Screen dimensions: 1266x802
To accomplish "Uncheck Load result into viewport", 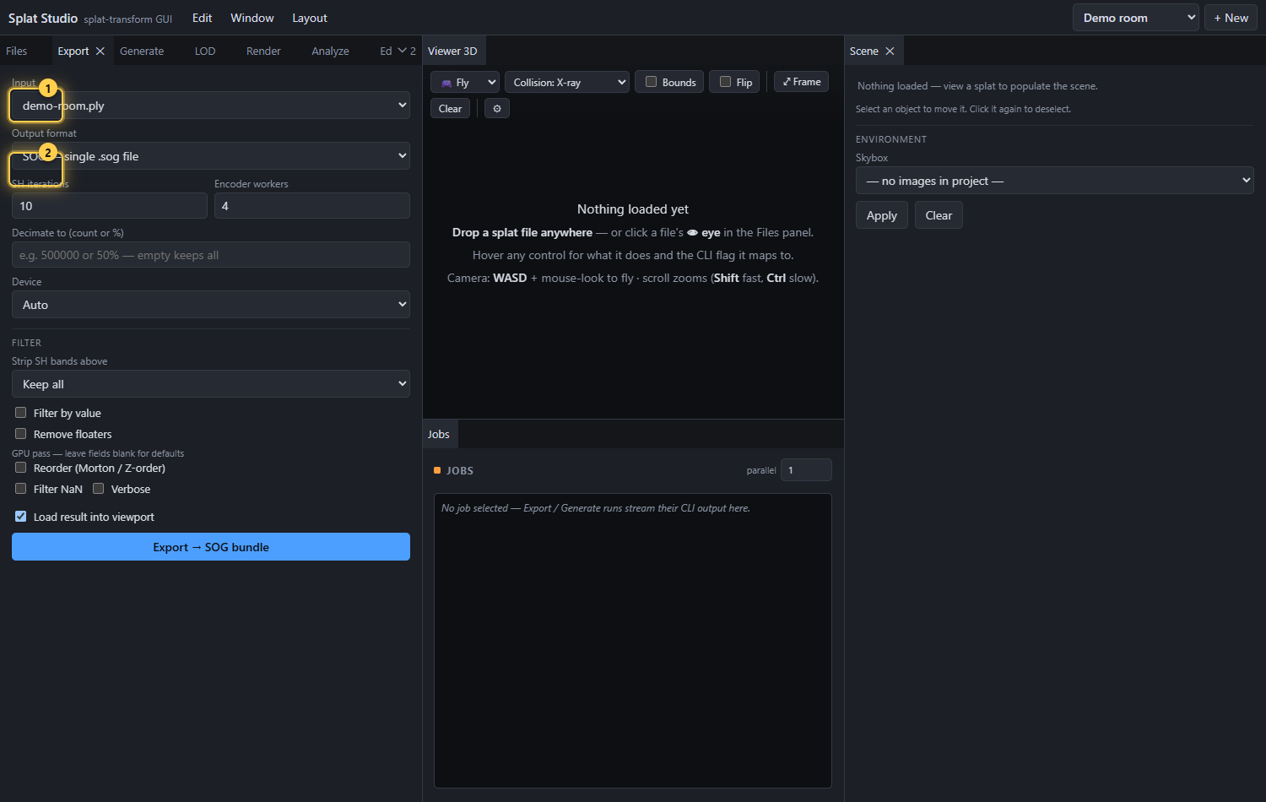I will click(21, 517).
